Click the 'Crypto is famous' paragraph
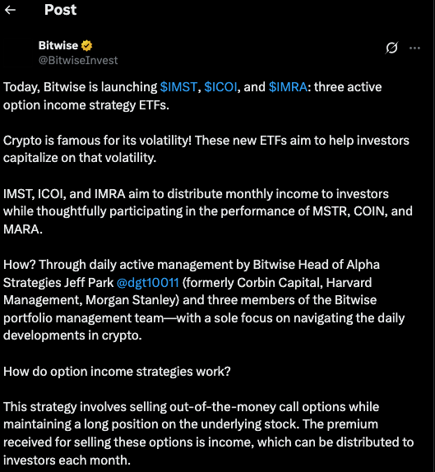 [206, 149]
